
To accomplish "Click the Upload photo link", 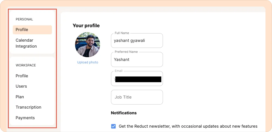I will [88, 62].
